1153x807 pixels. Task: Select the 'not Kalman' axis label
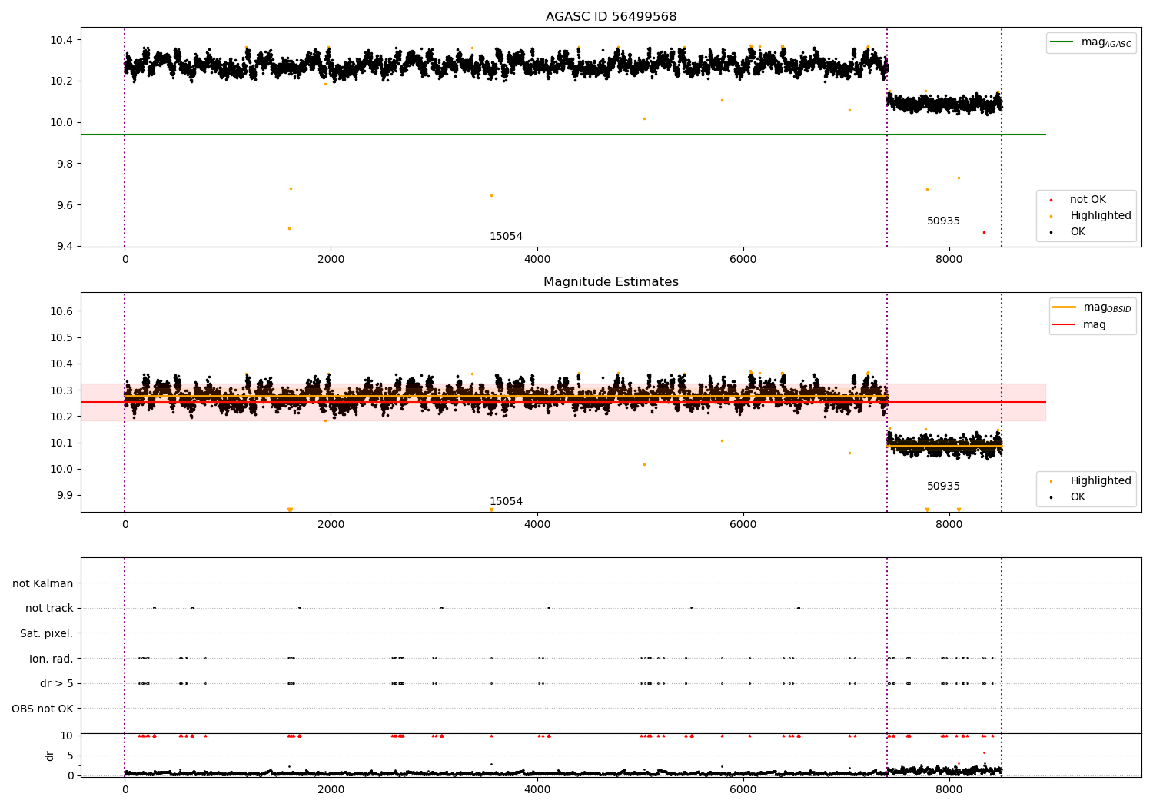[x=43, y=584]
